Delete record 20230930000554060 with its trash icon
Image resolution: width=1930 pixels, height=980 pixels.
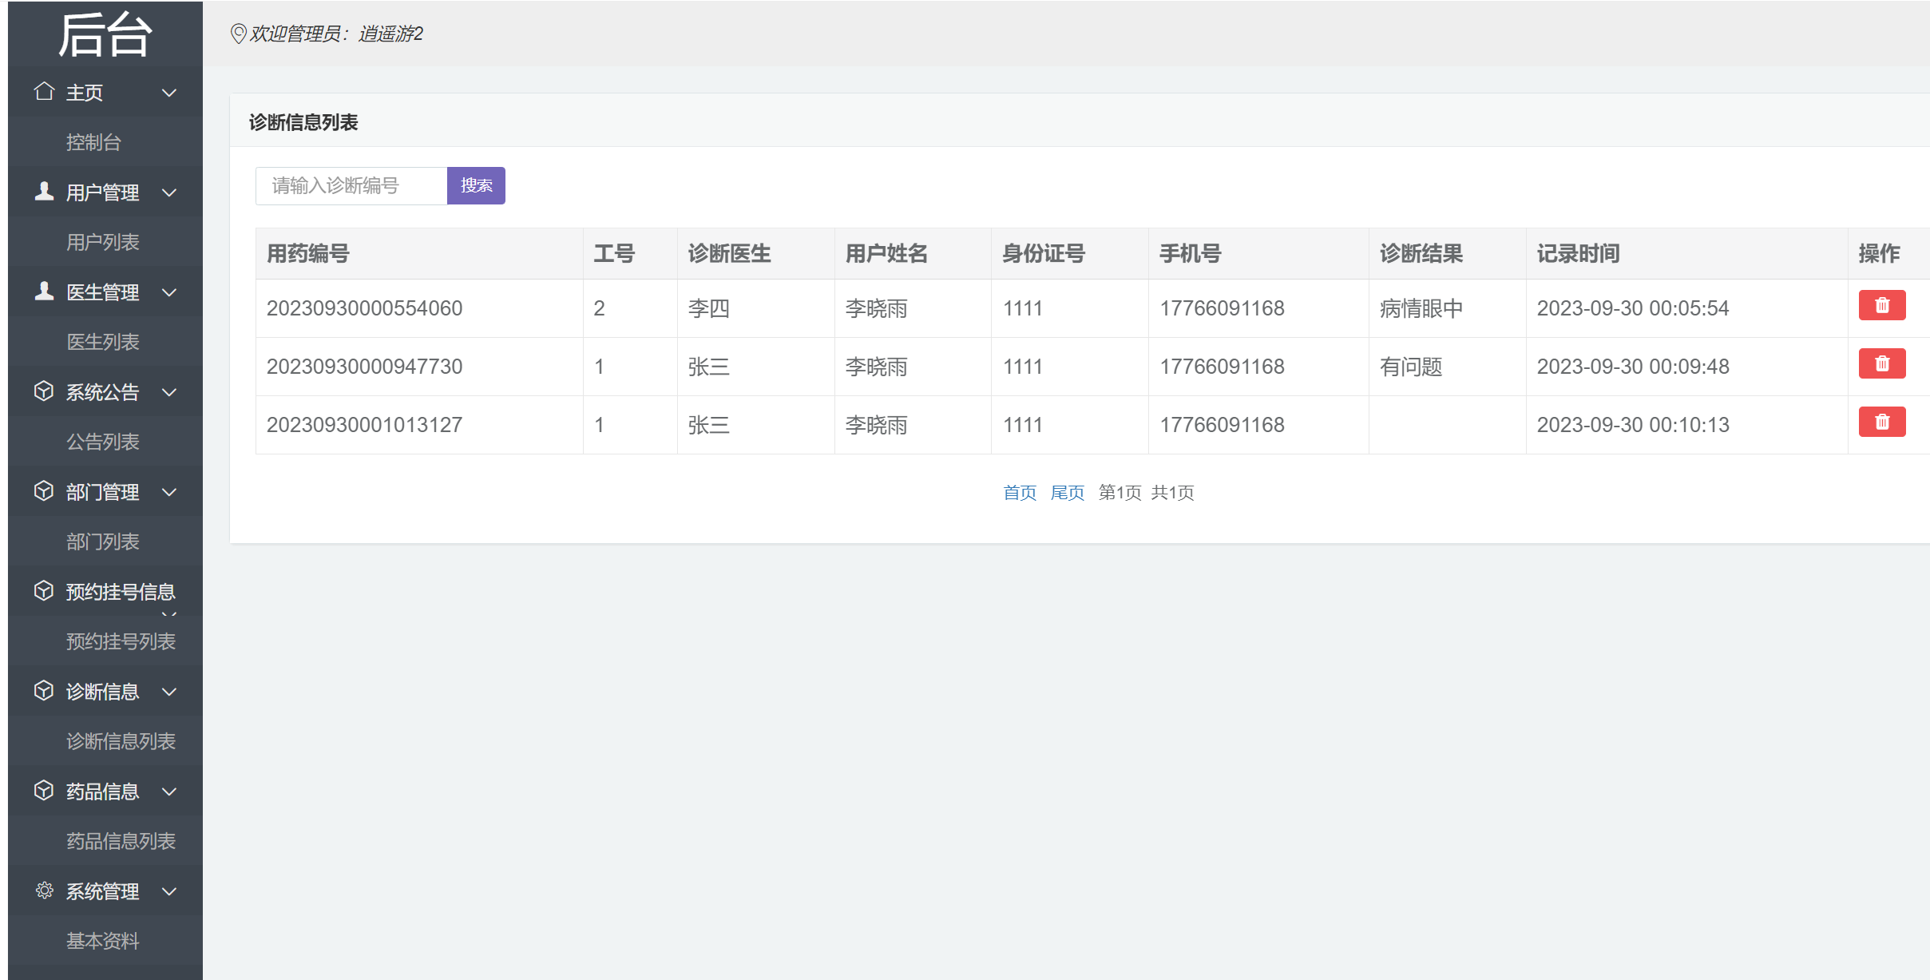click(x=1882, y=304)
